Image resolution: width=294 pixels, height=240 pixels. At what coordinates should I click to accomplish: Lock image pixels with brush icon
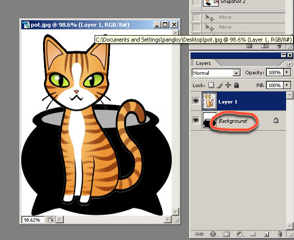click(x=220, y=85)
